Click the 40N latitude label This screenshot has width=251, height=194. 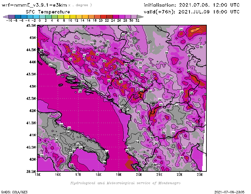[x=32, y=159]
